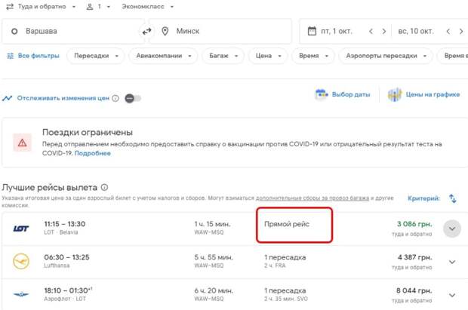Click the info icon next to price tracking
468x310 pixels.
click(115, 98)
